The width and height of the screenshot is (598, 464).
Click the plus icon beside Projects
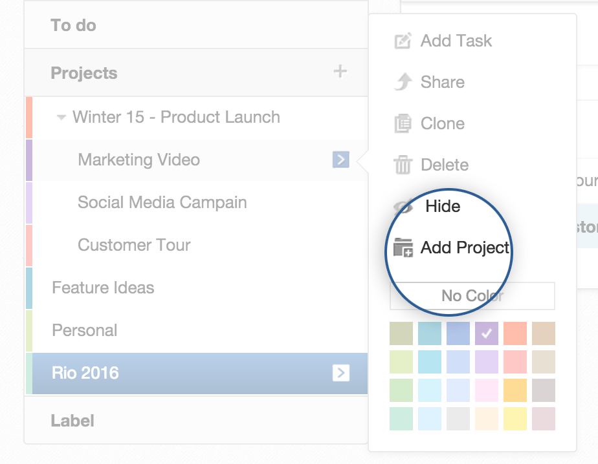tap(340, 72)
